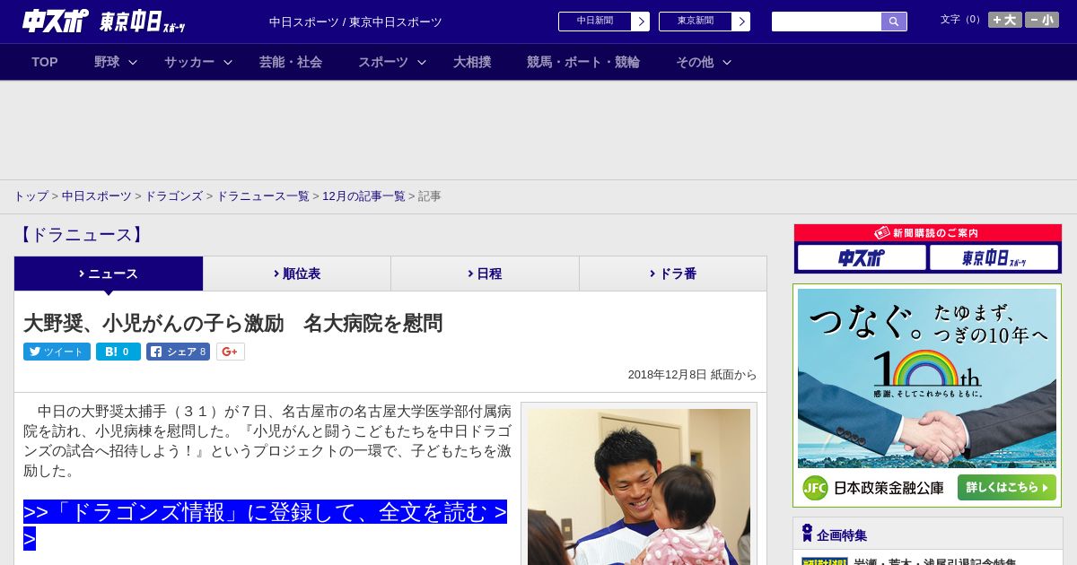This screenshot has height=565, width=1077.
Task: Decrease font size with 小 button
Action: 1042,20
